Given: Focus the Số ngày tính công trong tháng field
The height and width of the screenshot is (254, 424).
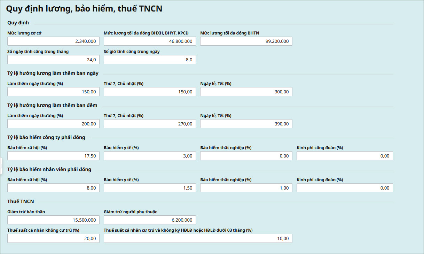Looking at the screenshot, I should (x=53, y=60).
